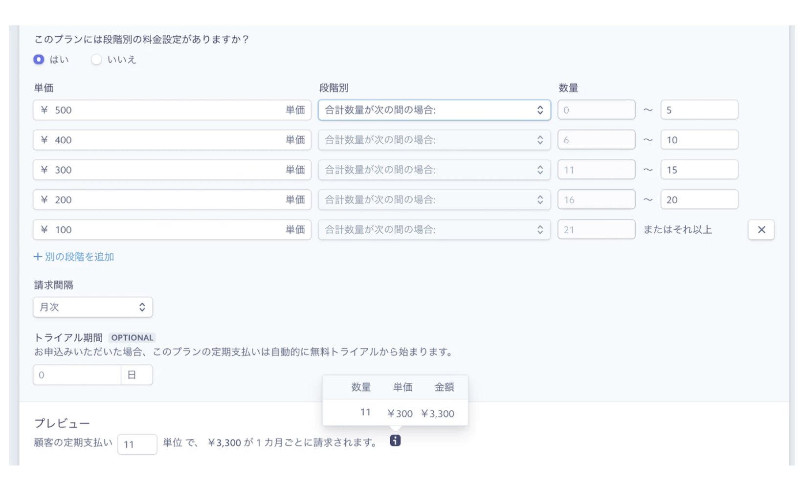This screenshot has height=487, width=804.
Task: Edit the unit price field showing 300
Action: tap(172, 170)
